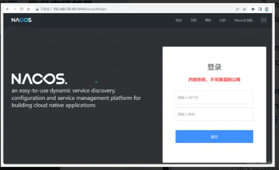Viewport: 279px width, 170px height.
Task: Reload the Nacos login page
Action: (22, 9)
